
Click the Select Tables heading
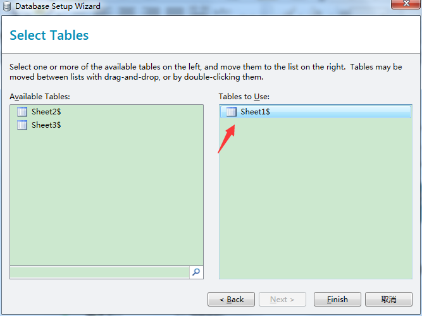(49, 35)
